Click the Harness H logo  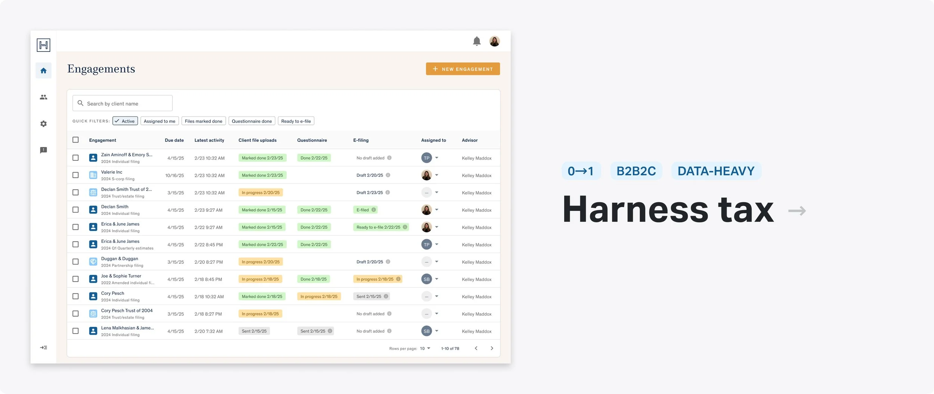click(x=43, y=45)
